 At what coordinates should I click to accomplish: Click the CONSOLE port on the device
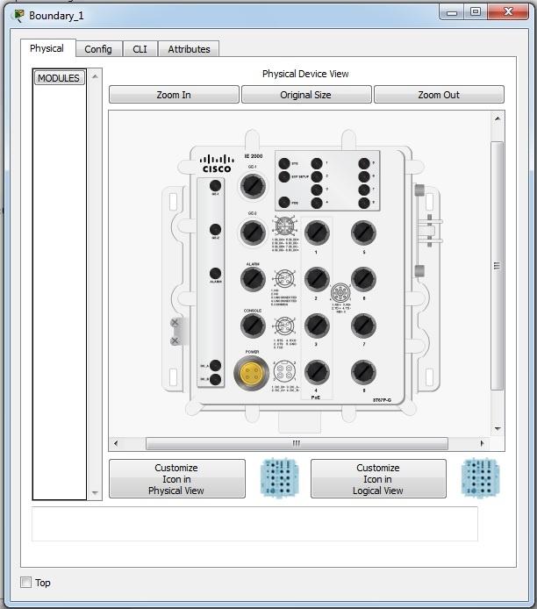[x=253, y=326]
